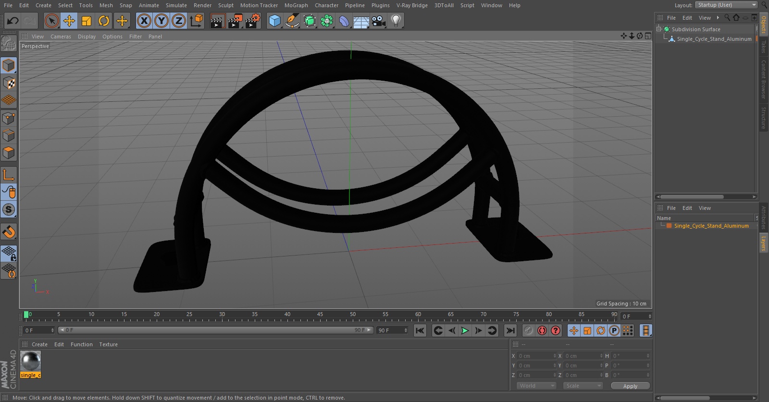
Task: Toggle Viewport Solo S icon
Action: click(x=9, y=209)
